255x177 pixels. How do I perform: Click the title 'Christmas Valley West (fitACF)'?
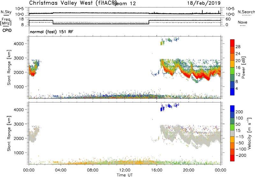(73, 3)
